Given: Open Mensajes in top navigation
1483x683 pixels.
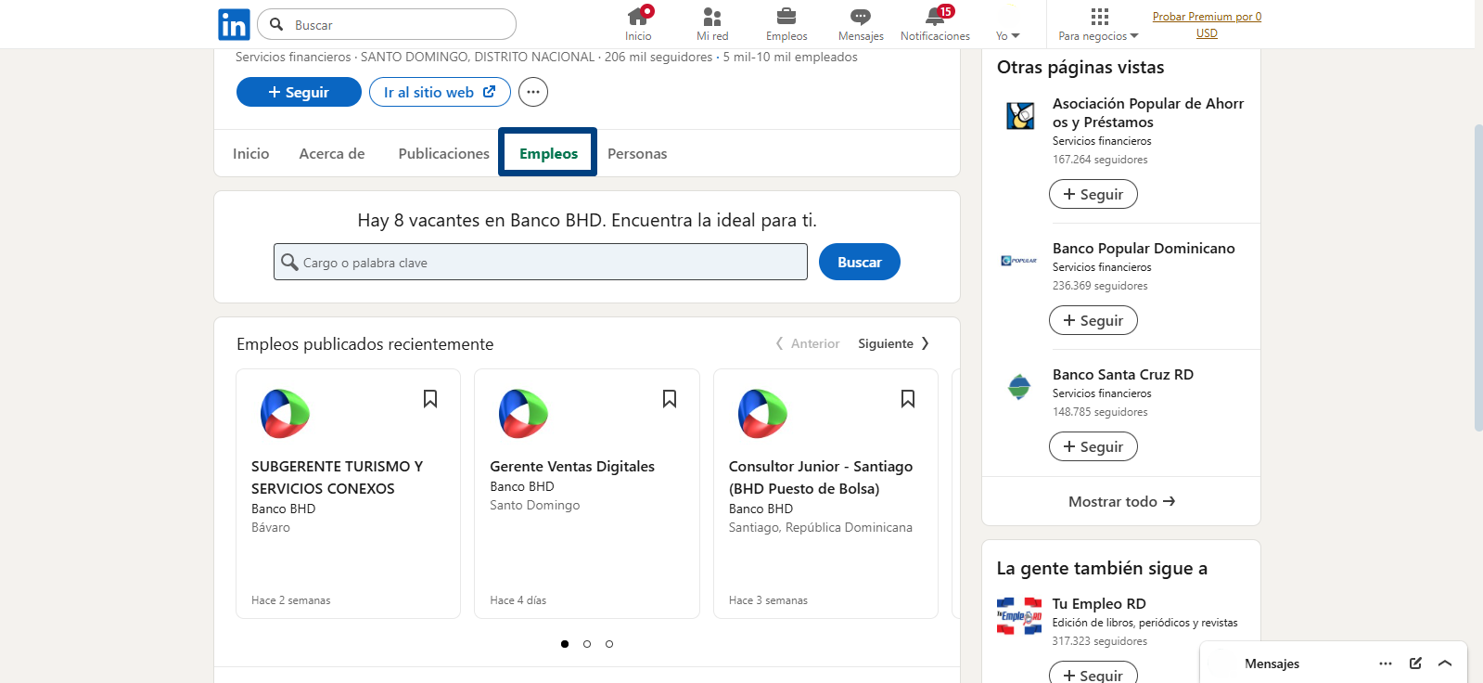Looking at the screenshot, I should (861, 24).
